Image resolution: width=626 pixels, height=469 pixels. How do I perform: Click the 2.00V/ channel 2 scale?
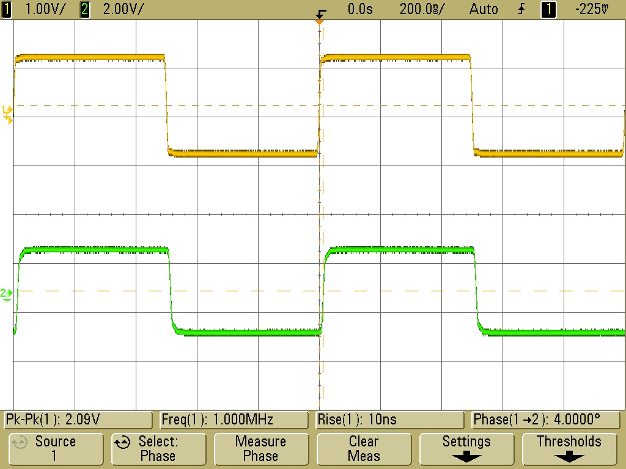[x=123, y=9]
